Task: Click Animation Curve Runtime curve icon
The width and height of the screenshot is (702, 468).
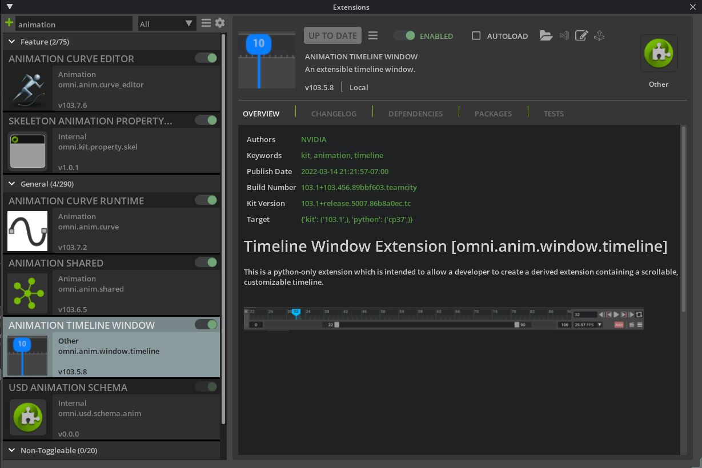Action: click(x=27, y=231)
